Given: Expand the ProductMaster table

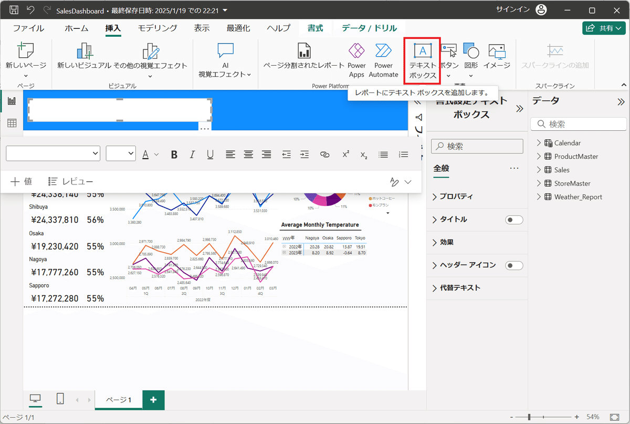Looking at the screenshot, I should tap(539, 157).
